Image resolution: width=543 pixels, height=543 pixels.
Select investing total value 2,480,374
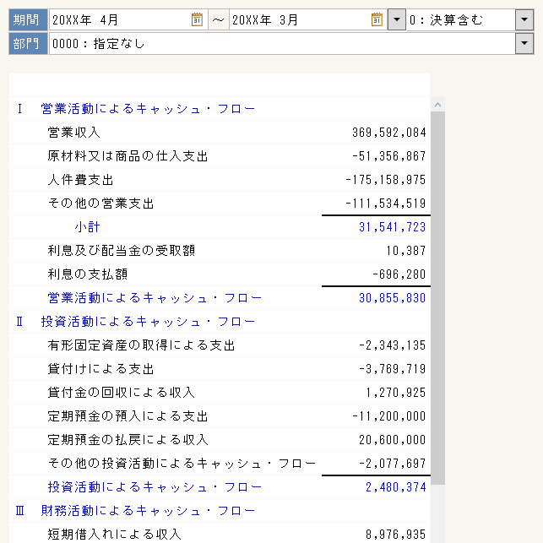[396, 487]
